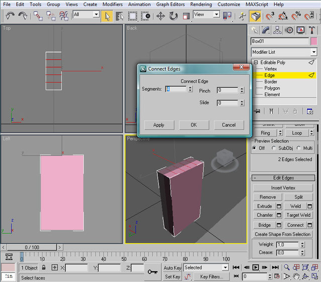Choose the Select and Move tool
The height and width of the screenshot is (282, 321).
[x=161, y=16]
